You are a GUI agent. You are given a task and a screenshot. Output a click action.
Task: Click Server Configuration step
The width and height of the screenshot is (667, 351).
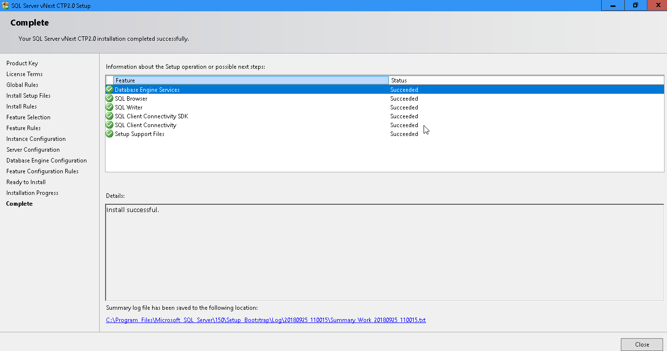coord(33,150)
